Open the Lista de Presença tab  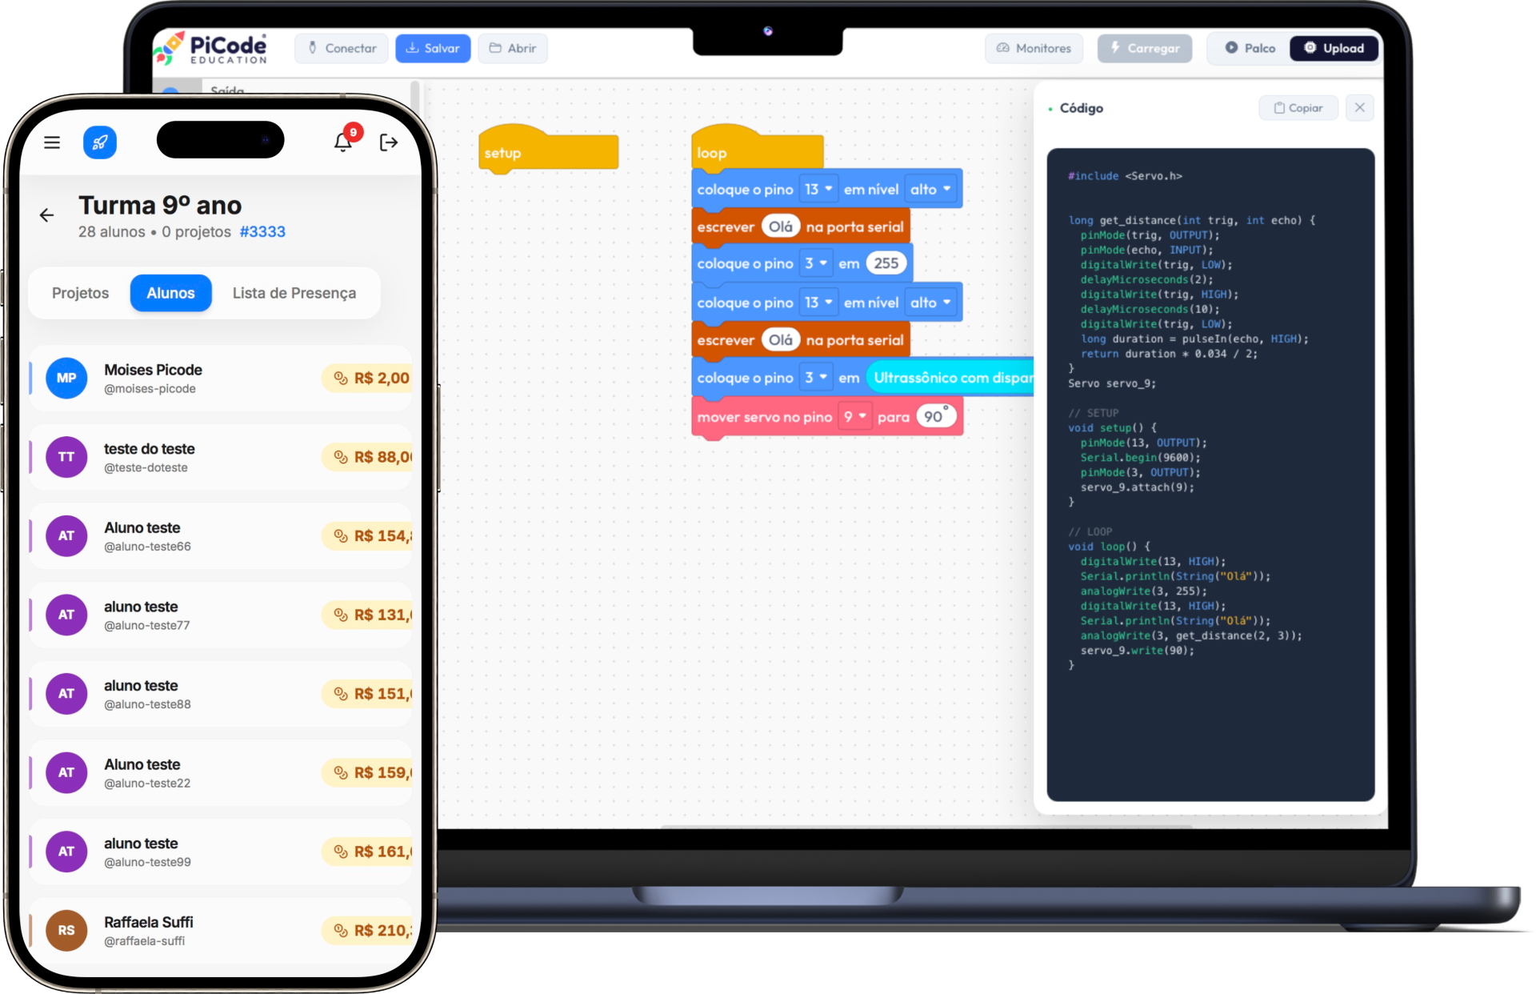pos(294,293)
